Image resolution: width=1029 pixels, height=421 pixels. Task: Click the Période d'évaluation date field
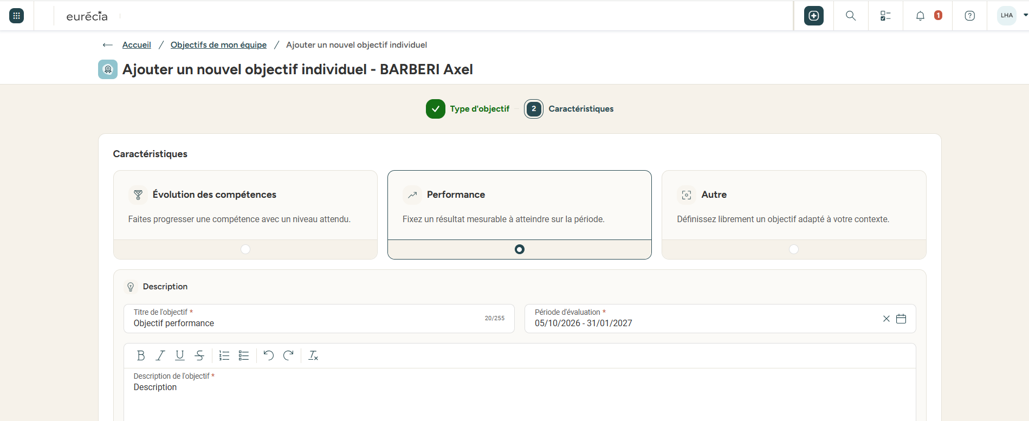pos(720,319)
